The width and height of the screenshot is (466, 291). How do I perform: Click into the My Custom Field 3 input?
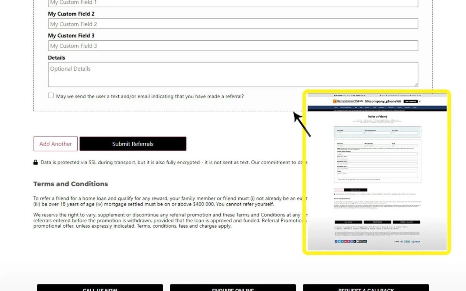(x=233, y=46)
